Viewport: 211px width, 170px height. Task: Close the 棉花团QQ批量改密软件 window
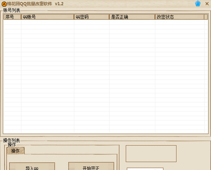207,4
